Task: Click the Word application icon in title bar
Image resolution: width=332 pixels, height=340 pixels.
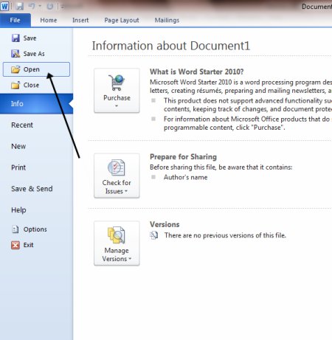Action: [x=4, y=6]
